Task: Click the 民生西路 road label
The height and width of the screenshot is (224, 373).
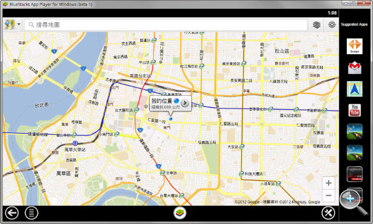Action: 128,43
